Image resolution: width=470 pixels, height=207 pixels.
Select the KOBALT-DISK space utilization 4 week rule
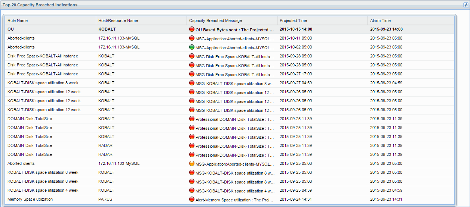click(x=43, y=190)
